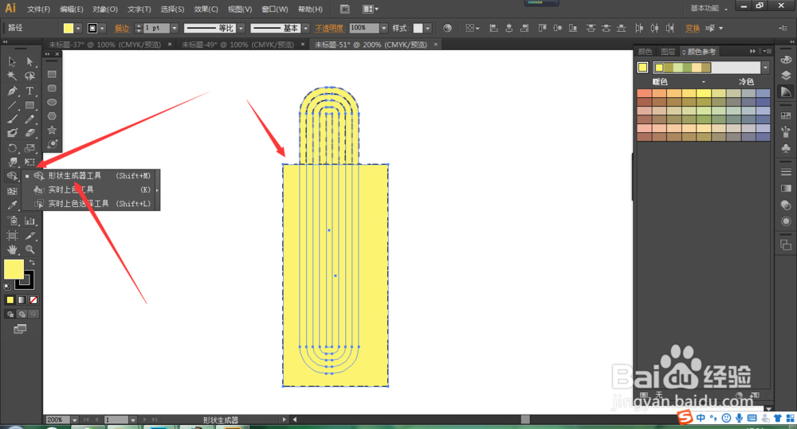Open 样式 graphic style dropdown
Screen dimensions: 797x429
428,29
